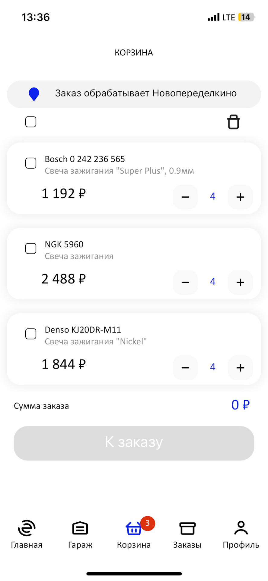This screenshot has height=581, width=268.
Task: Tap the trash bin delete icon
Action: (233, 122)
